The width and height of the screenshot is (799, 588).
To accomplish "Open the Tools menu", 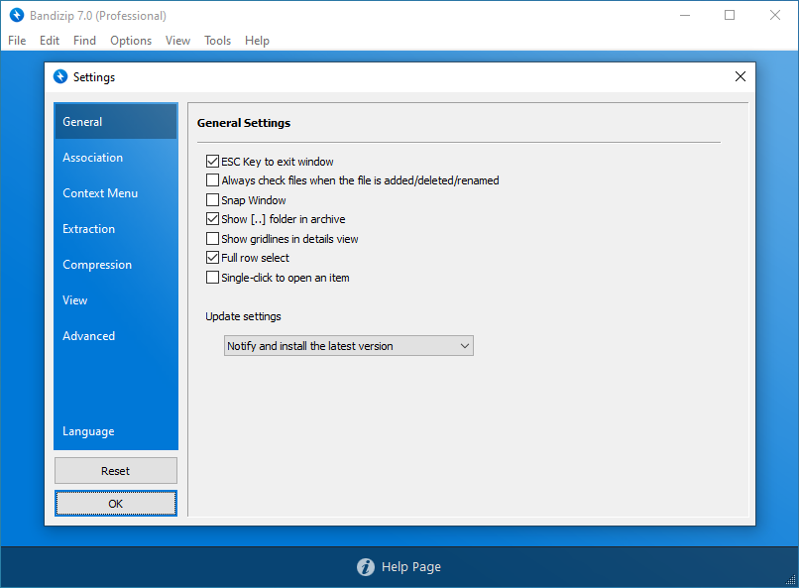I will point(217,41).
